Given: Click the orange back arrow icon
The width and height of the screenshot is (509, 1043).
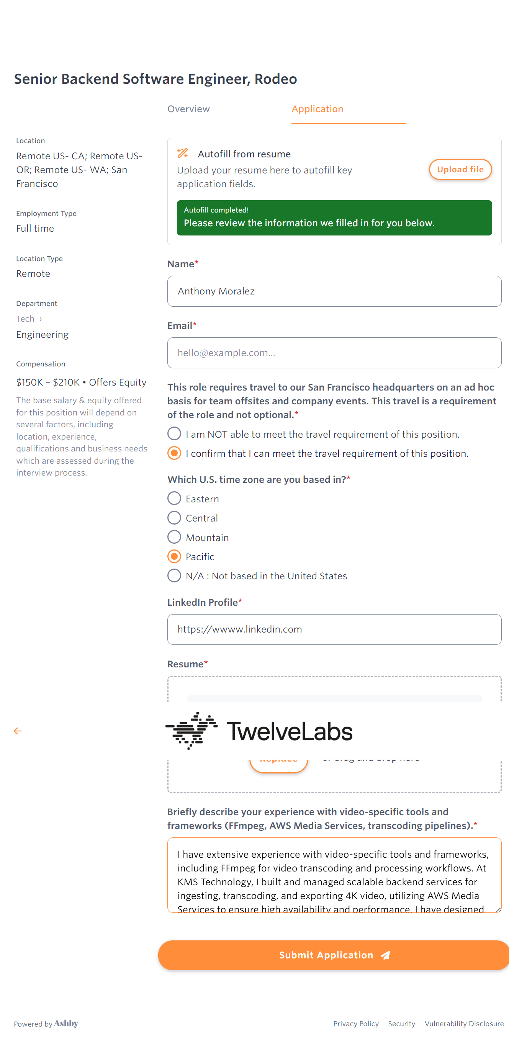Looking at the screenshot, I should 18,731.
